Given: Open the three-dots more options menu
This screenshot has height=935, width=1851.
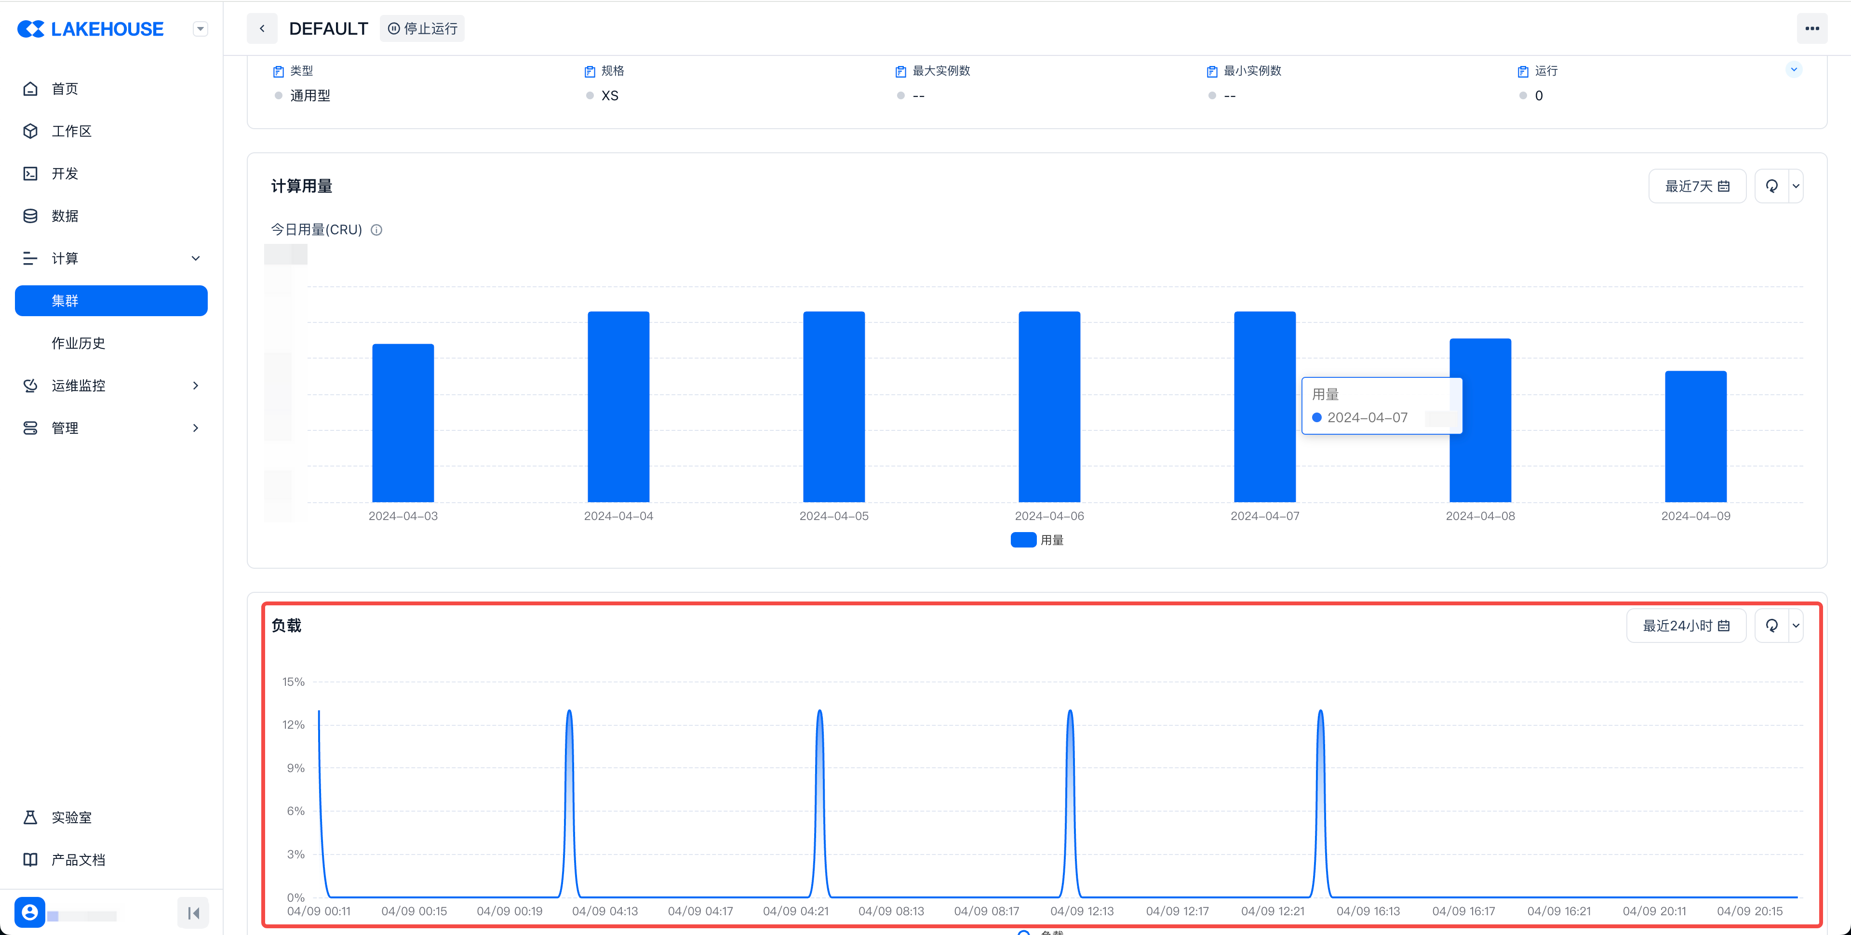Looking at the screenshot, I should click(x=1811, y=29).
